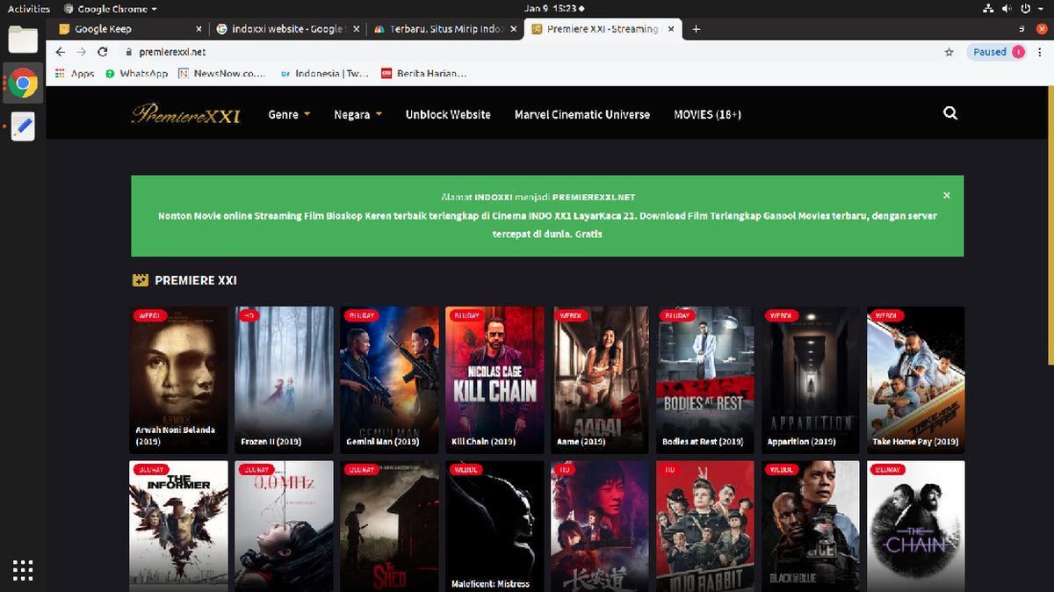Open the Unblock Website link
Image resolution: width=1054 pixels, height=592 pixels.
coord(448,114)
